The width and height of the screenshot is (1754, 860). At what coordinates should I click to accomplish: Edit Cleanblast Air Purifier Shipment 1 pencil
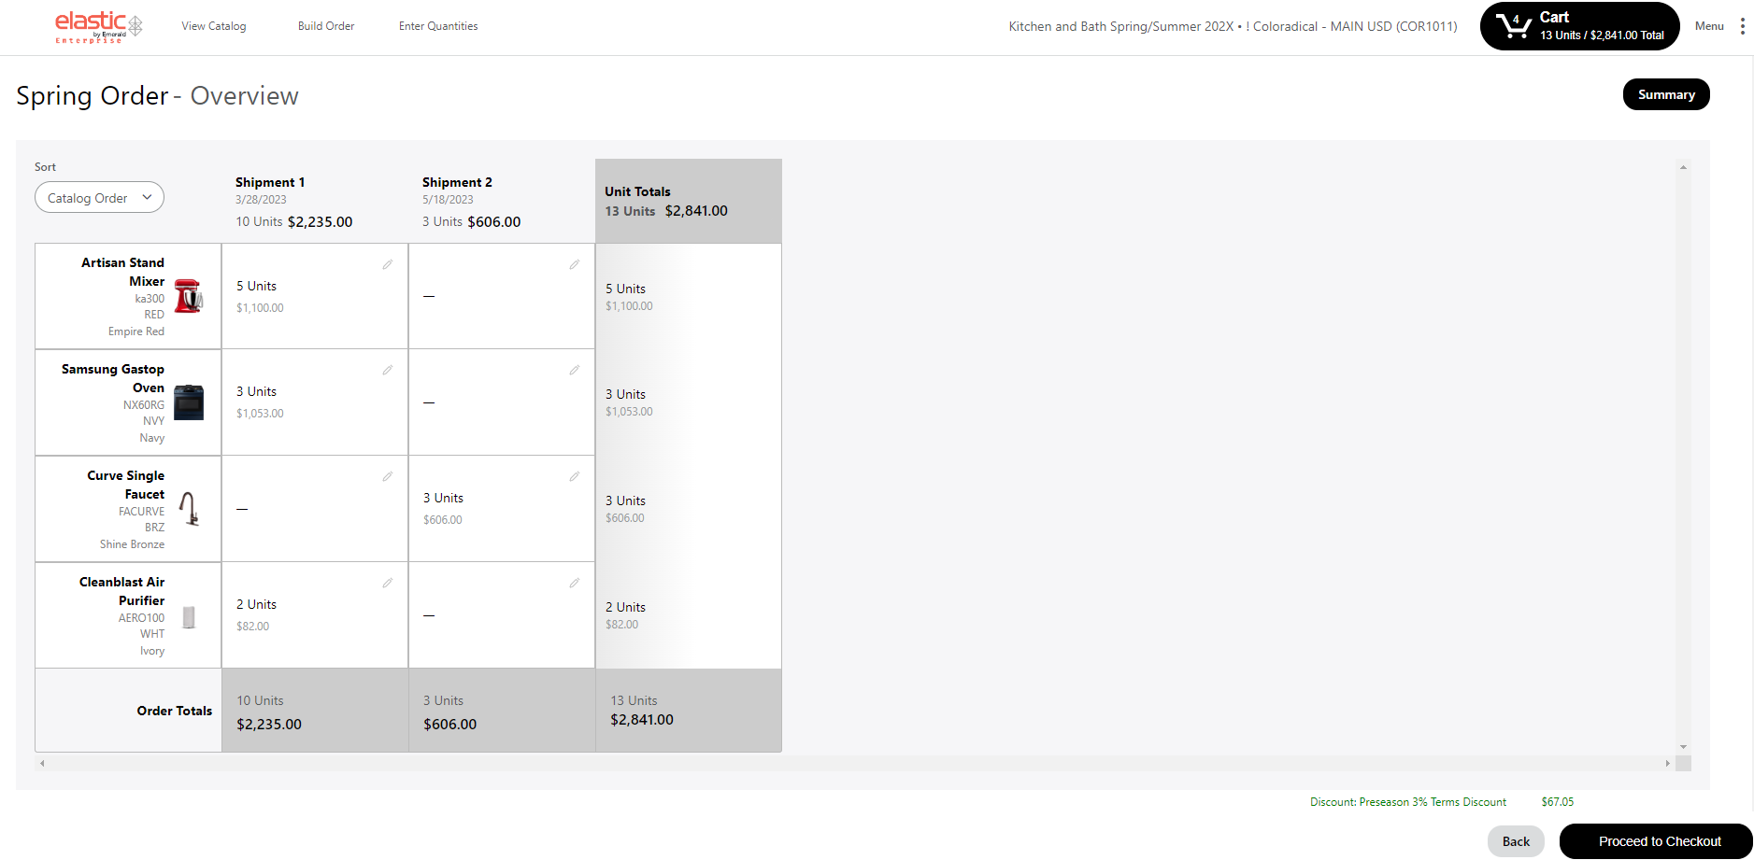[387, 584]
